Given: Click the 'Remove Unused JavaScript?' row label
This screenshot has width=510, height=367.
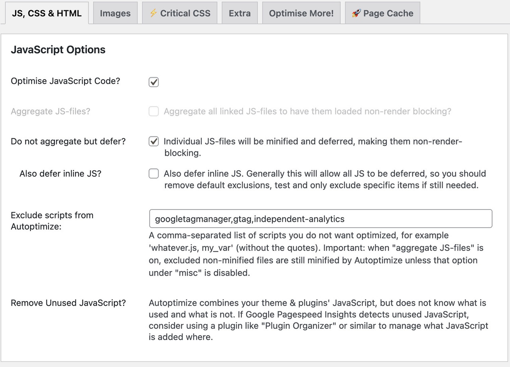Looking at the screenshot, I should (68, 303).
